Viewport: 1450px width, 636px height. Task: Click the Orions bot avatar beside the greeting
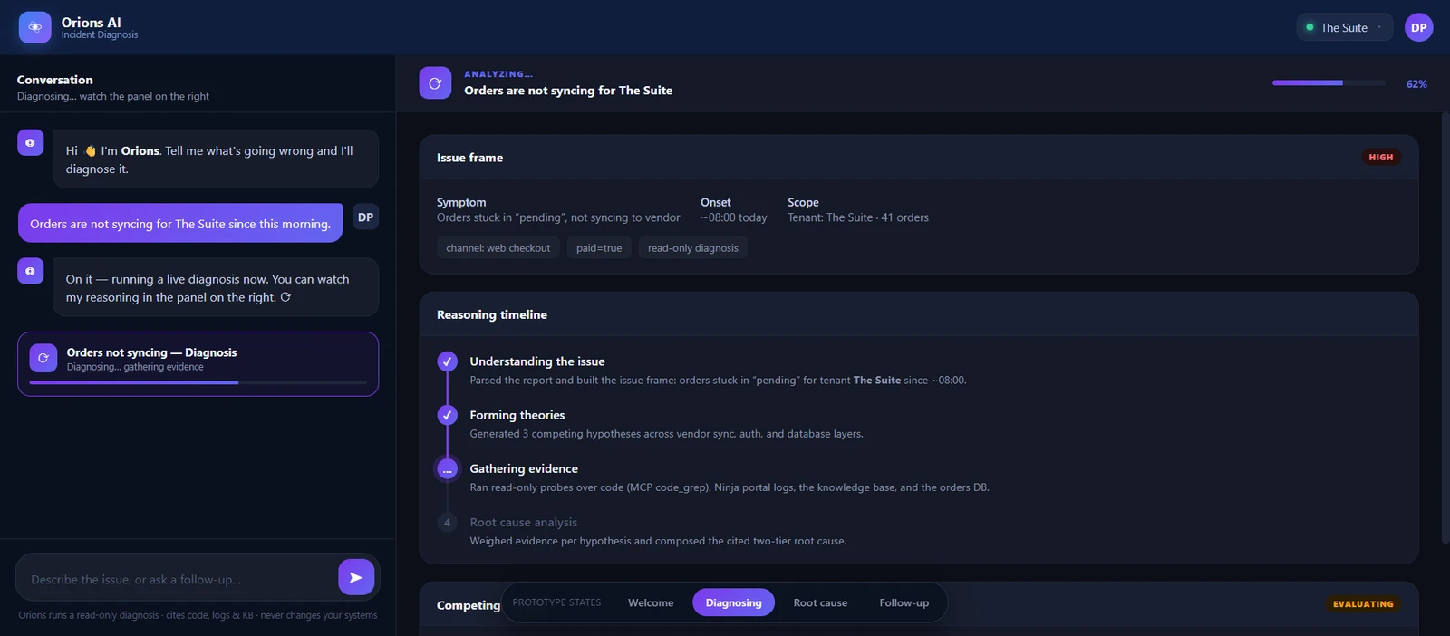(x=30, y=142)
